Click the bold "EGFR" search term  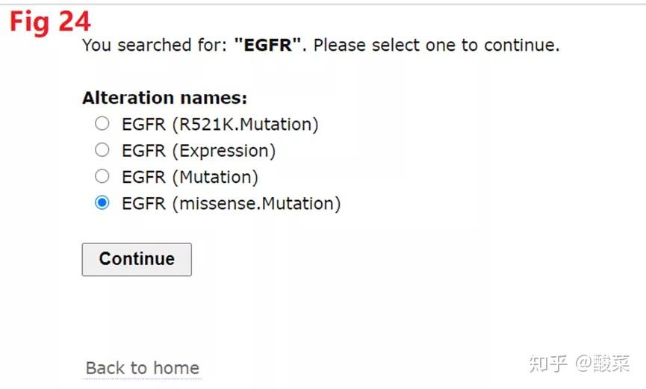point(268,45)
